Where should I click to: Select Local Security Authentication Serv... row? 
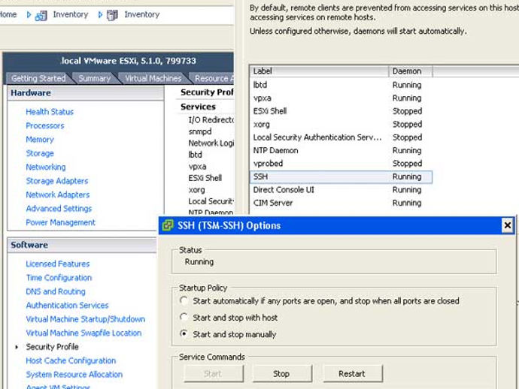tap(341, 137)
